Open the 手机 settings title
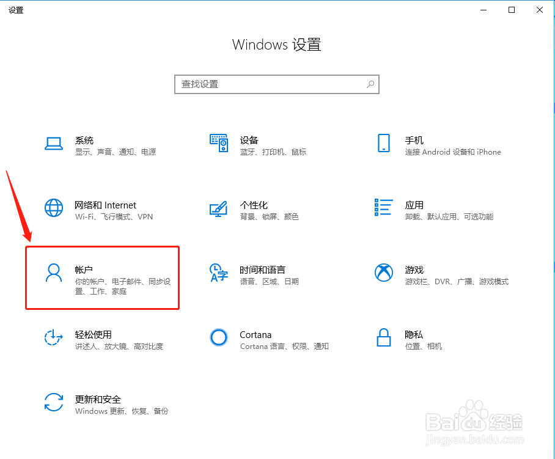This screenshot has height=459, width=555. (414, 141)
